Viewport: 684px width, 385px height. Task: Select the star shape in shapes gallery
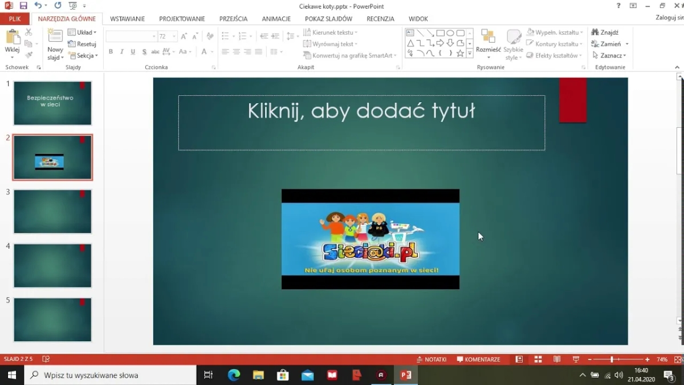tap(460, 53)
